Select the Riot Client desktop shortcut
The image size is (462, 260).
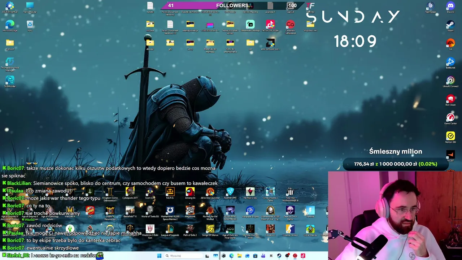pos(450,100)
